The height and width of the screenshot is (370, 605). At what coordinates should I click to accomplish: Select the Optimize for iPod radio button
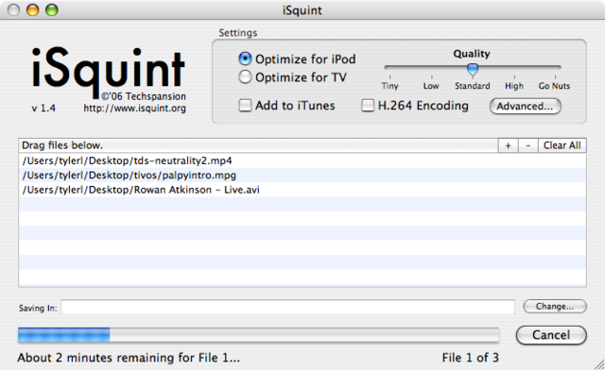245,59
